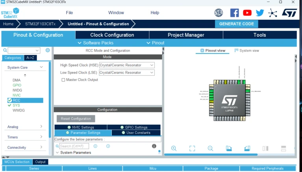302x172 pixels.
Task: Select SYS in System Core list
Action: pyautogui.click(x=16, y=105)
